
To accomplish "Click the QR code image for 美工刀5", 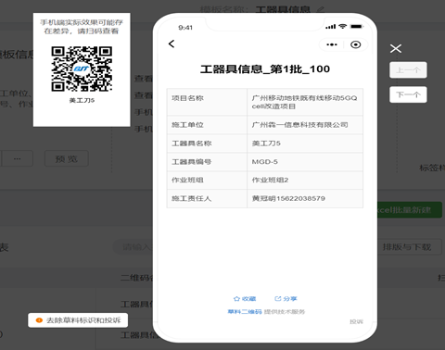I will [82, 69].
